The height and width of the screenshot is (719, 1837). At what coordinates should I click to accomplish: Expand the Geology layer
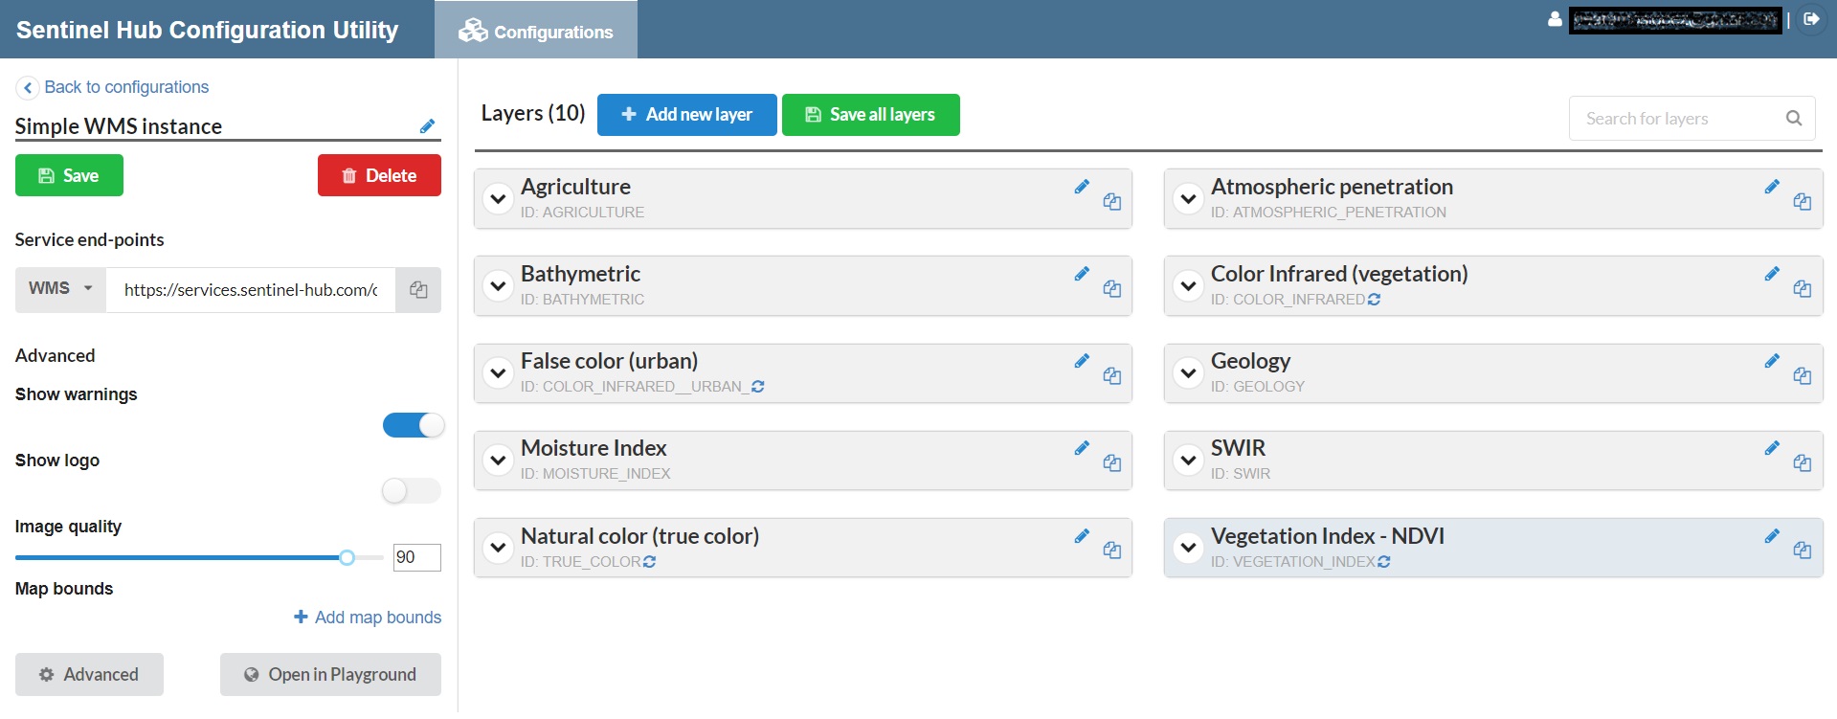(1188, 372)
